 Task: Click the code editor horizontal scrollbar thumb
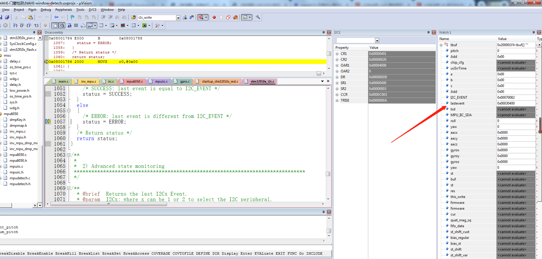coord(109,204)
